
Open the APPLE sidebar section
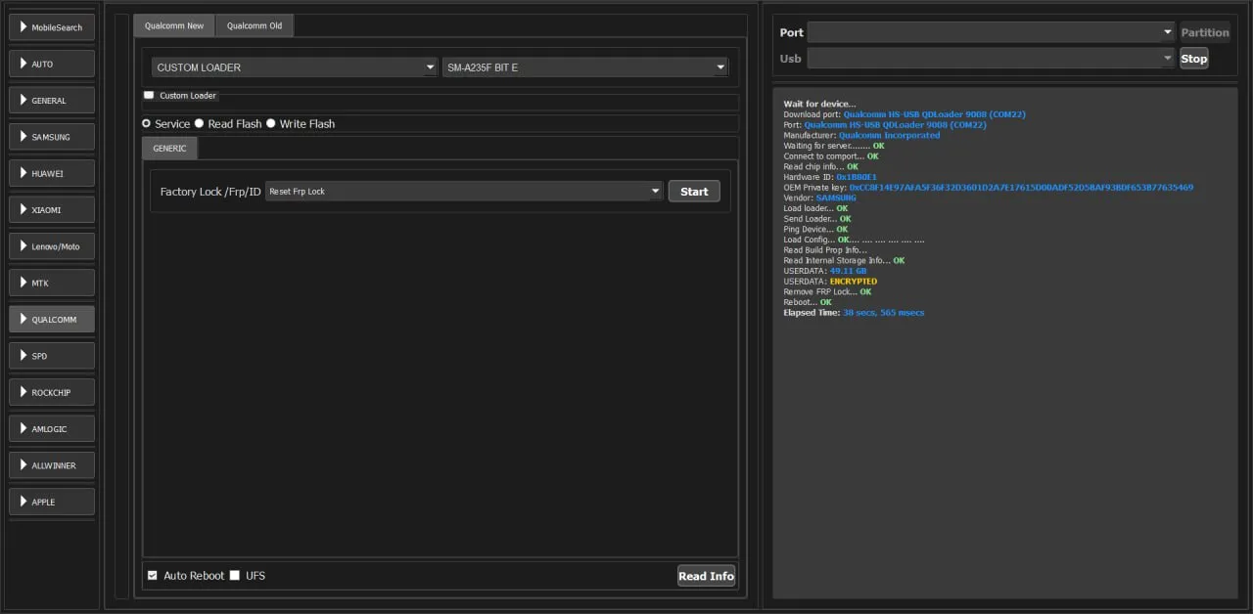pos(52,502)
